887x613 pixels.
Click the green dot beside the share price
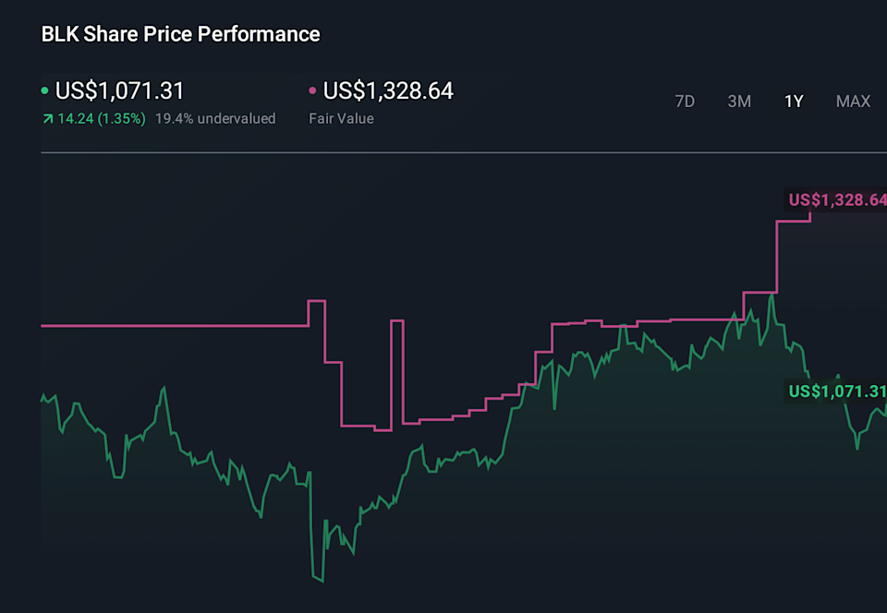[x=45, y=91]
